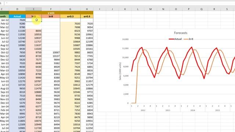Viewport: 235px width, 132px height.
Task: Select Actual value 9780 for Mar-12
Action: pyautogui.click(x=17, y=27)
